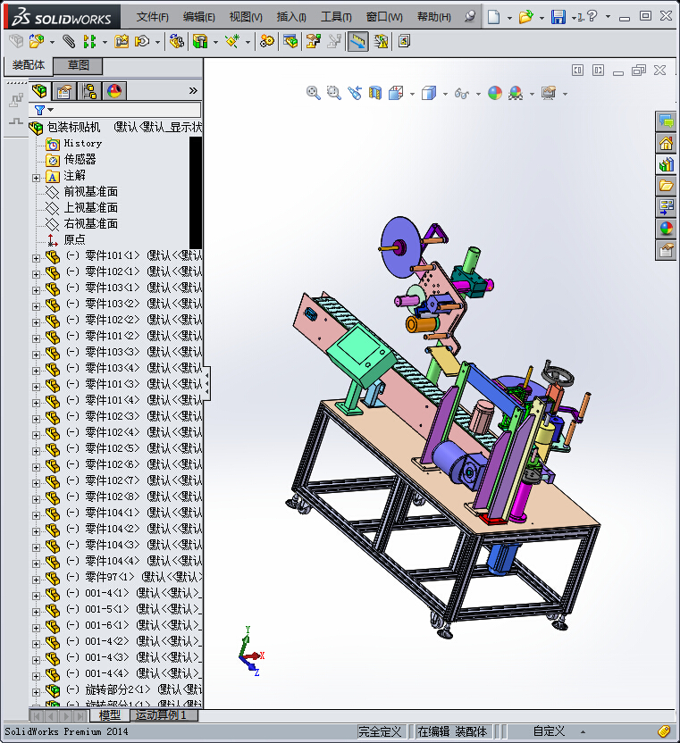Click the Exploded View icon
The image size is (680, 743).
pos(313,41)
